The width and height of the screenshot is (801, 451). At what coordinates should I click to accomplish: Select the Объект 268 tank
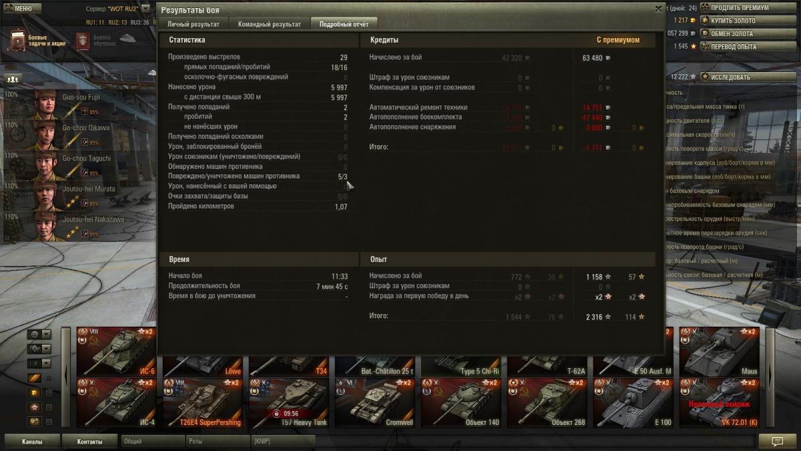(547, 403)
